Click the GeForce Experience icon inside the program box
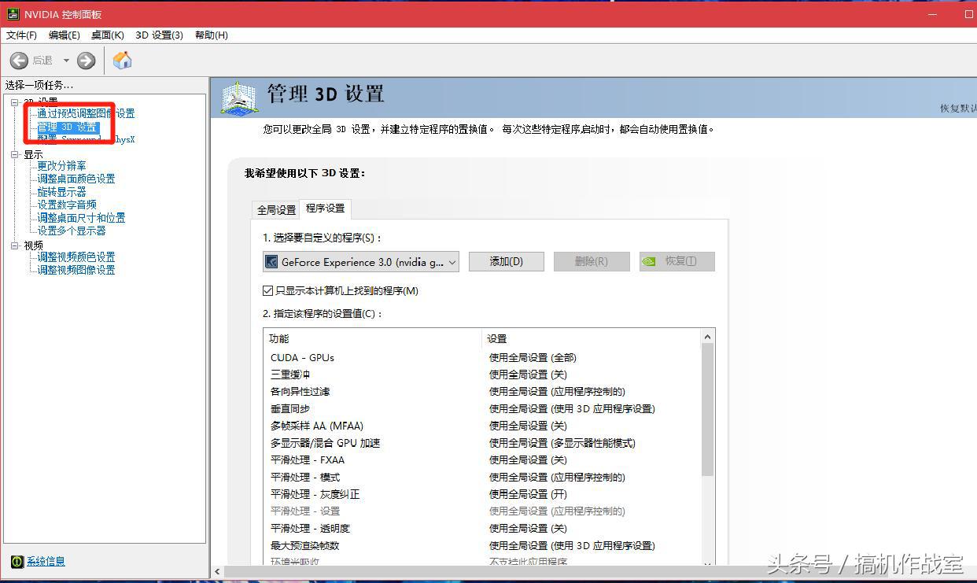This screenshot has height=583, width=977. [270, 261]
